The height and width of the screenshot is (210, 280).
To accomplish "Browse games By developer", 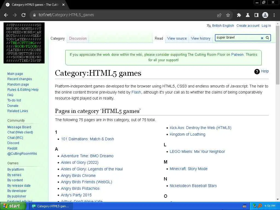I will tap(17, 191).
